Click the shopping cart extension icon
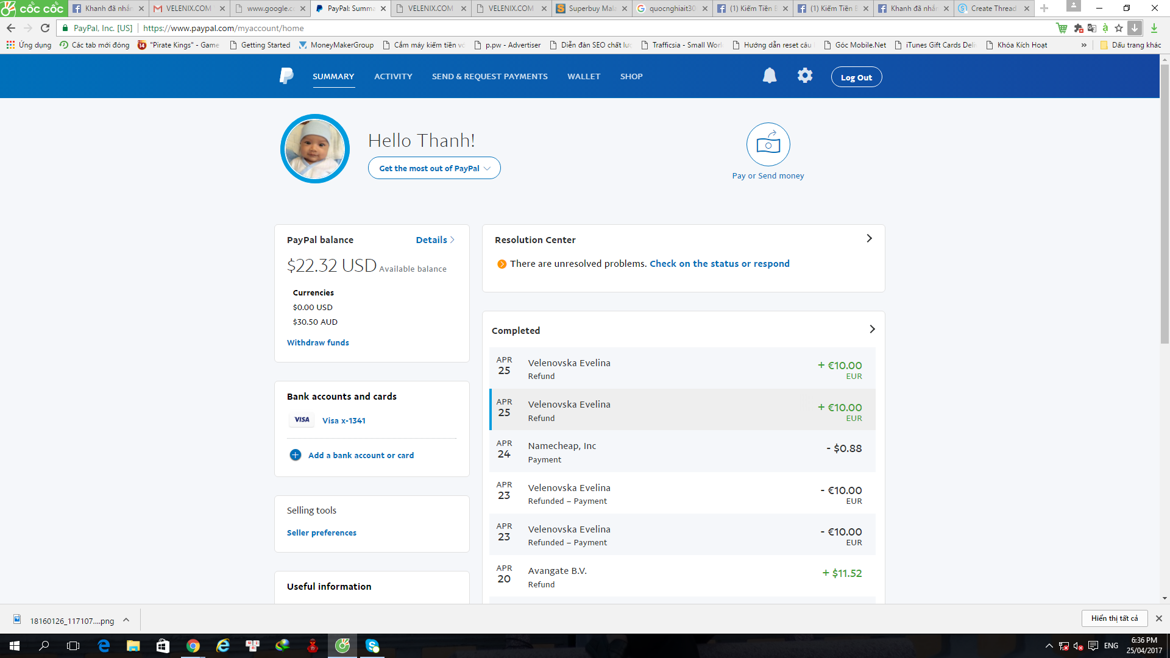Screen dimensions: 1170x658 coord(1062,28)
